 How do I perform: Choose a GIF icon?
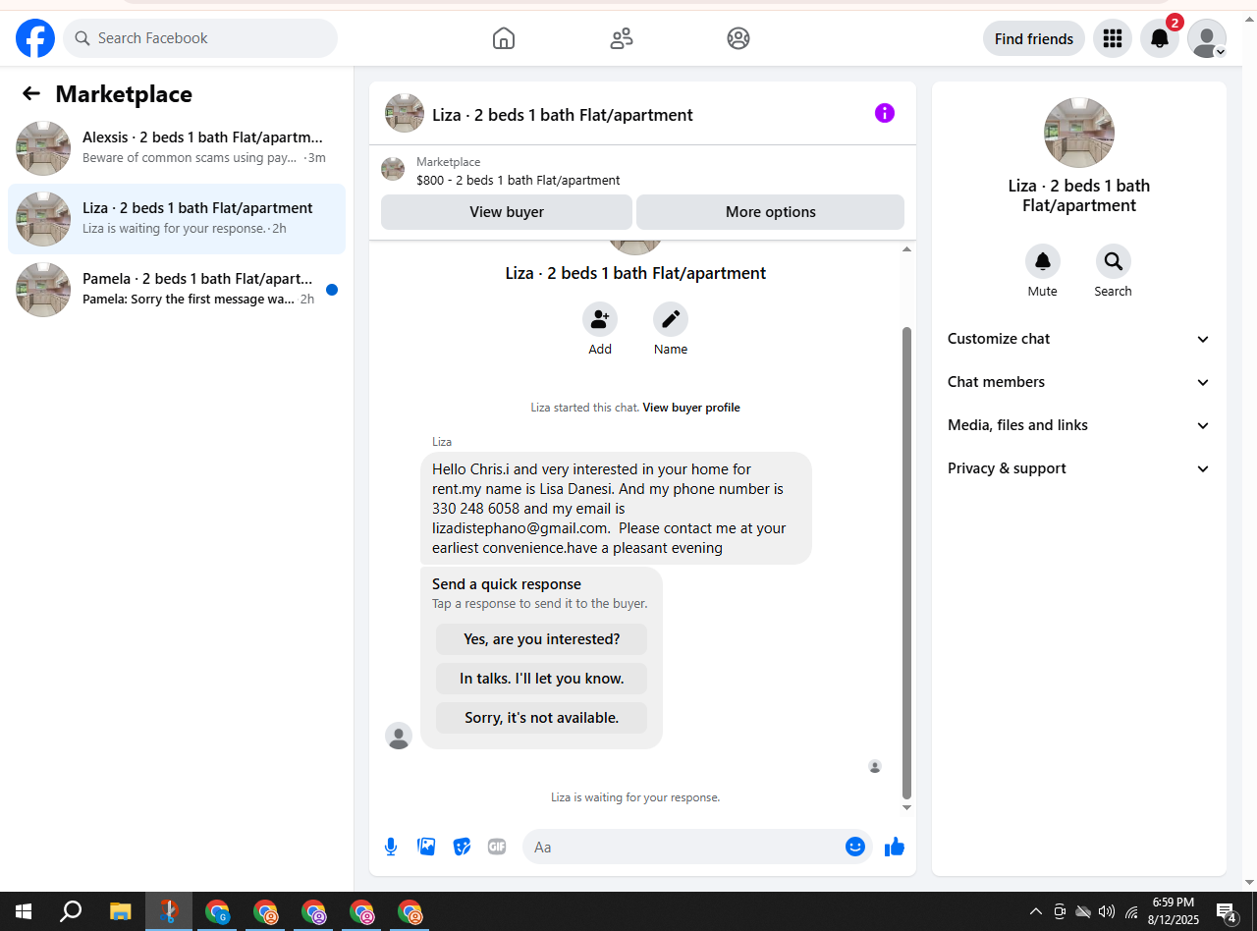[497, 847]
